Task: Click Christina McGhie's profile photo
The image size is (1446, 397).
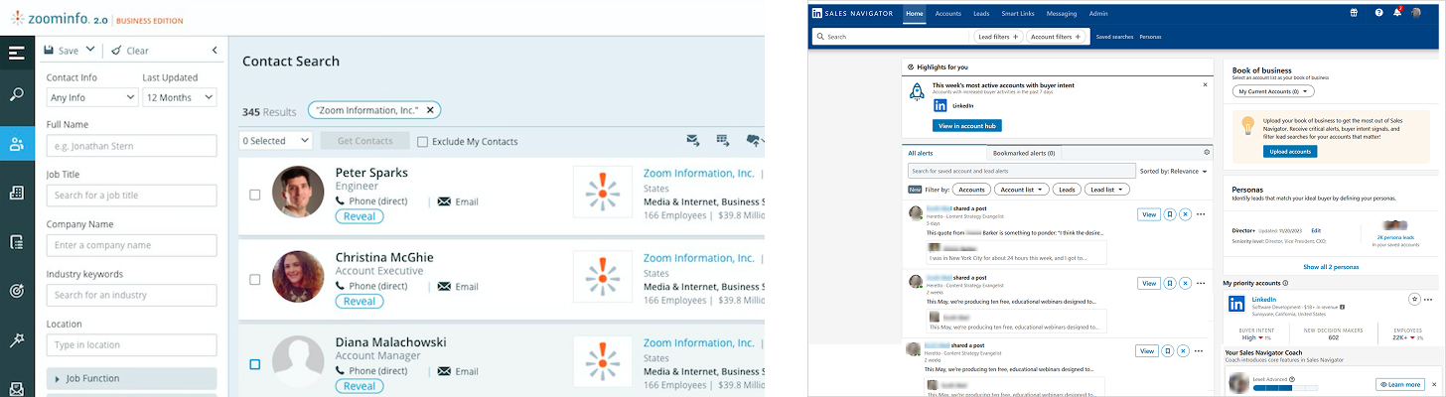Action: (x=298, y=276)
